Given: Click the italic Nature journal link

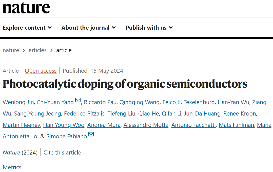Looking at the screenshot, I should 11,153.
